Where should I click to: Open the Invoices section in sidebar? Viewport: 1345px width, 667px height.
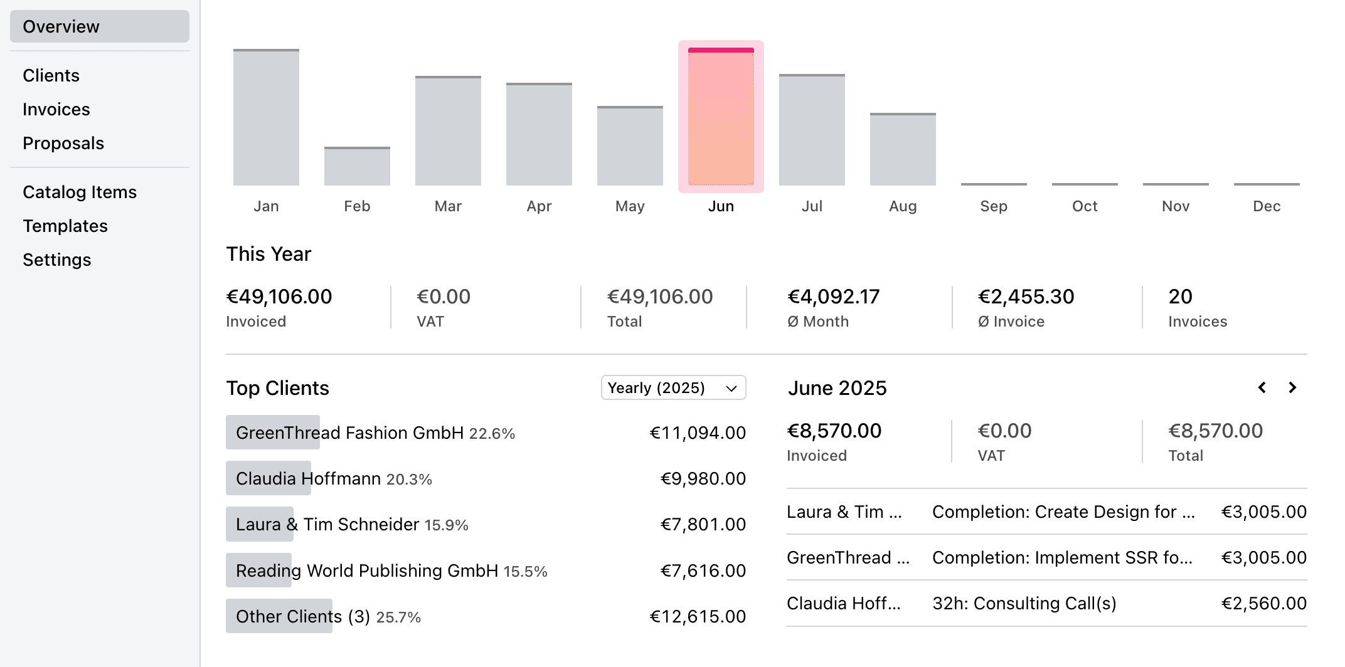[x=56, y=110]
